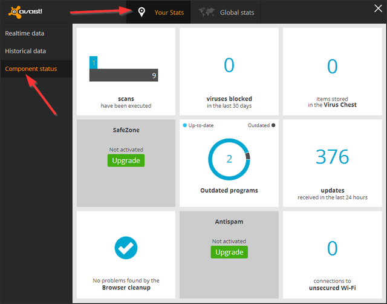Click the viruses blocked count 0
Screen dimensions: 387x304
(229, 65)
